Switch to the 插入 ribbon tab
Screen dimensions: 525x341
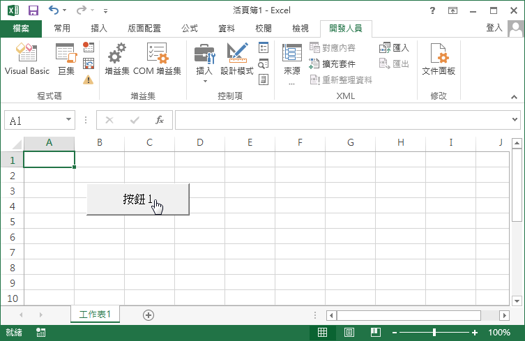coord(99,29)
